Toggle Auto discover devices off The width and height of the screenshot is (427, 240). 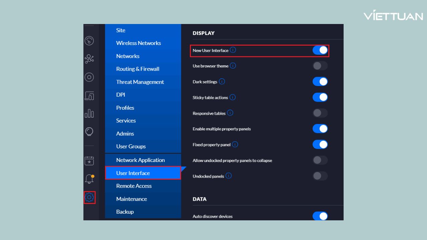320,216
